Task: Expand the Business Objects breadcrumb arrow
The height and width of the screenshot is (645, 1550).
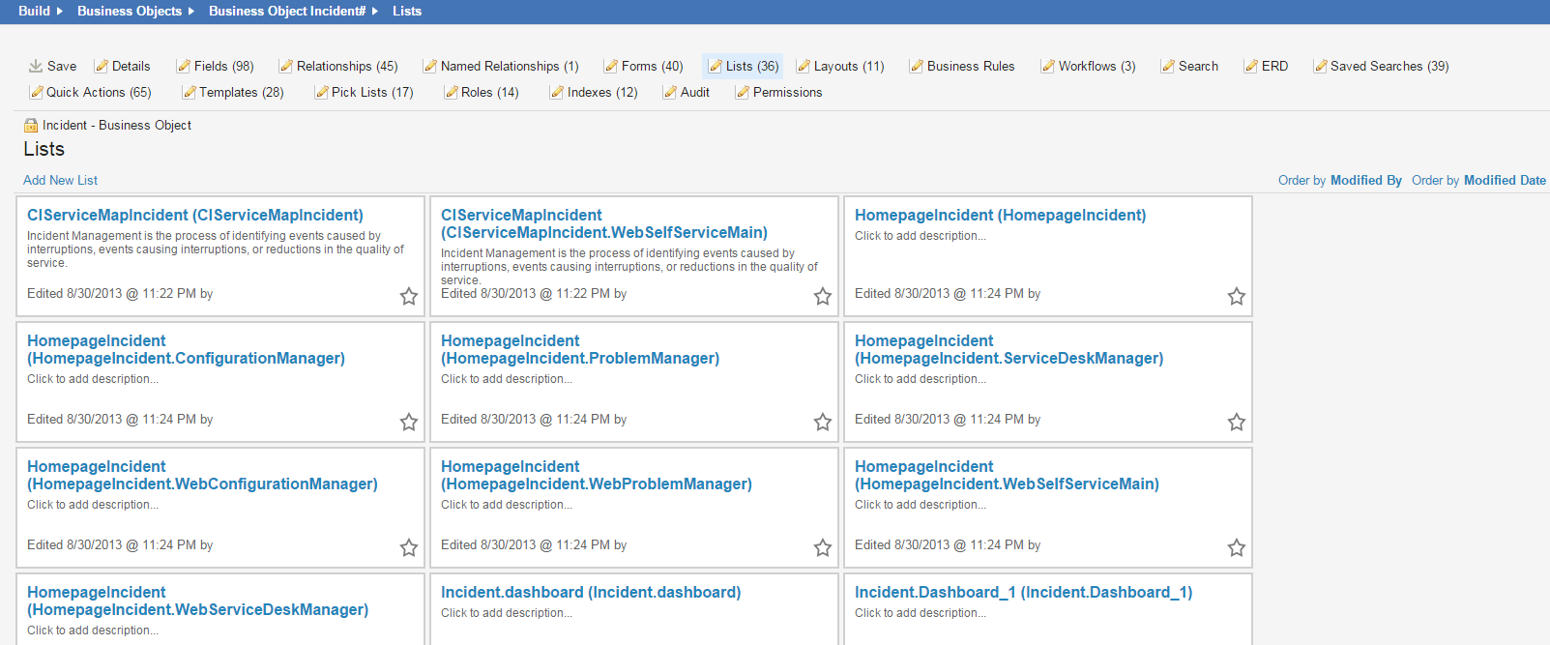Action: pos(190,11)
